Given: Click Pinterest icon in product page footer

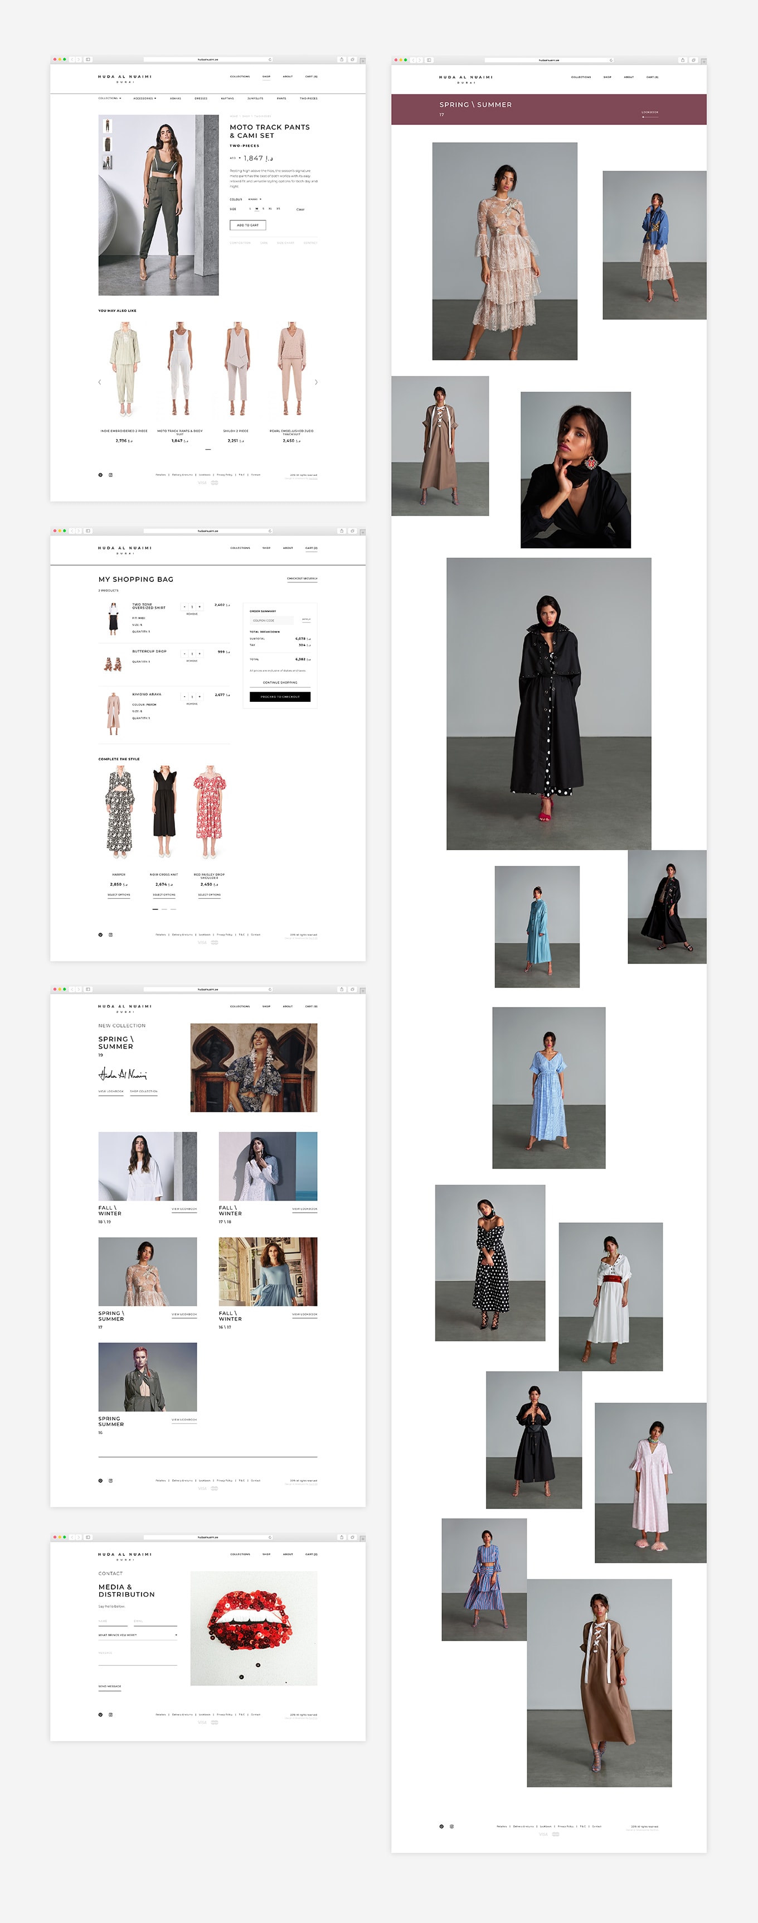Looking at the screenshot, I should [101, 475].
